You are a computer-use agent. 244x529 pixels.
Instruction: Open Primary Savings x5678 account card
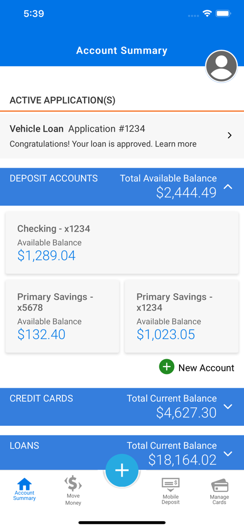62,316
